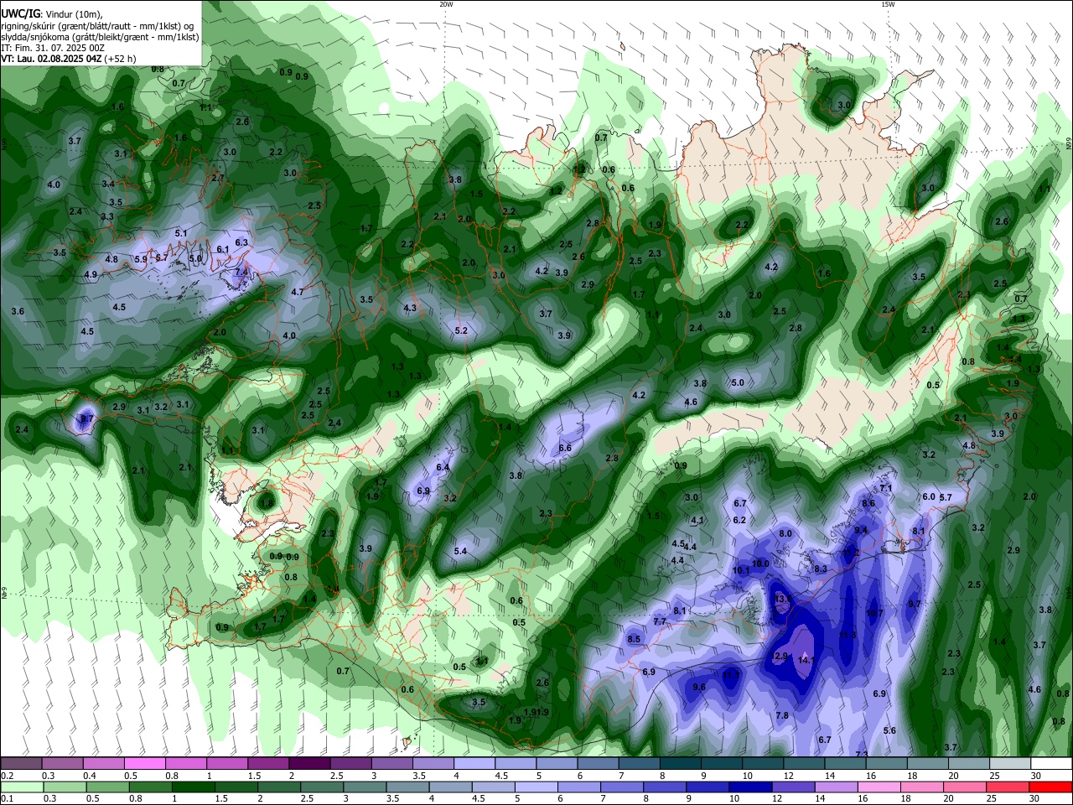The height and width of the screenshot is (805, 1073).
Task: Click the red swatch labeled 30 in the bottom legend row
Action: point(1051,787)
